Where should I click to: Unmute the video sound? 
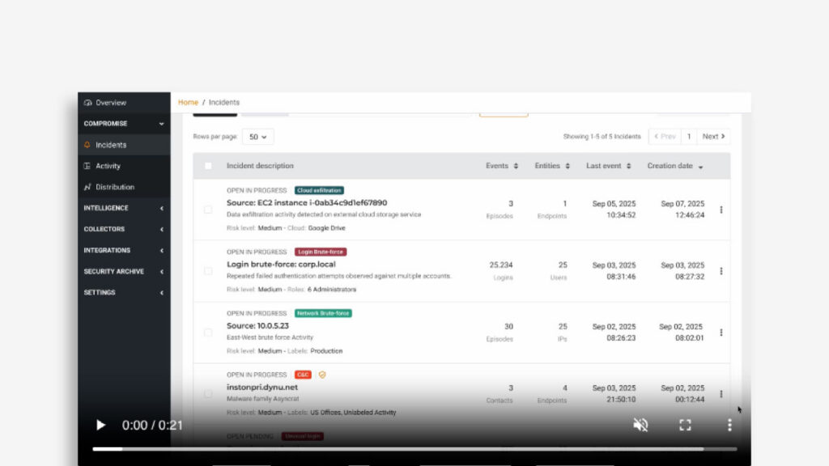point(640,425)
